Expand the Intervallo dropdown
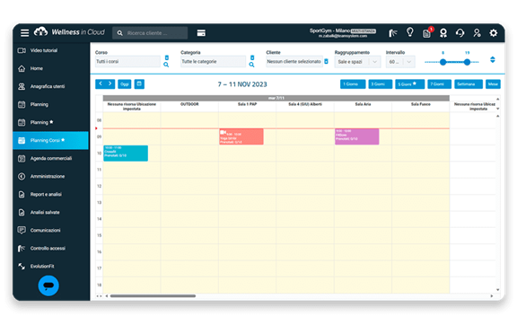The height and width of the screenshot is (325, 517). [x=400, y=62]
